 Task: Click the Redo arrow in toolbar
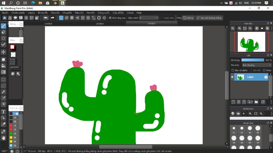coord(52,18)
